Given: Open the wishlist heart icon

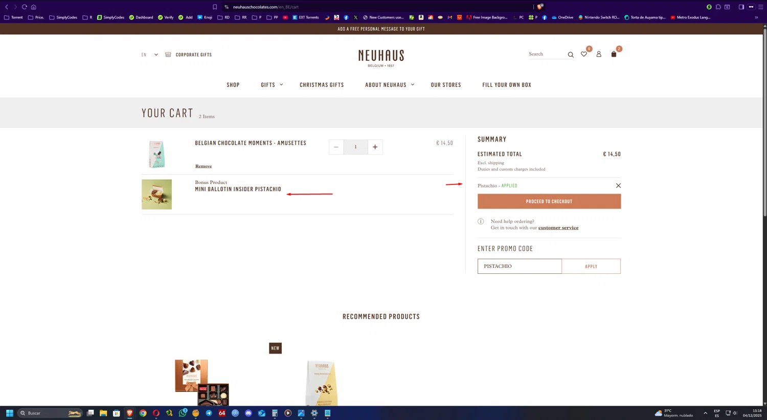Looking at the screenshot, I should pos(583,54).
